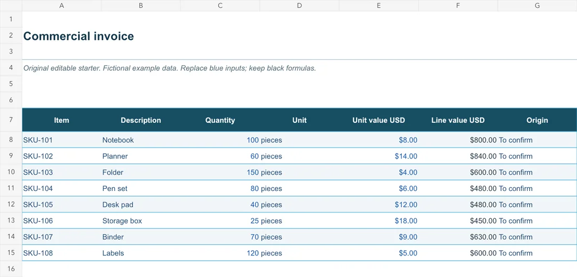Select 'pieces' unit cell in Binder row
This screenshot has width=577, height=277.
[x=299, y=237]
